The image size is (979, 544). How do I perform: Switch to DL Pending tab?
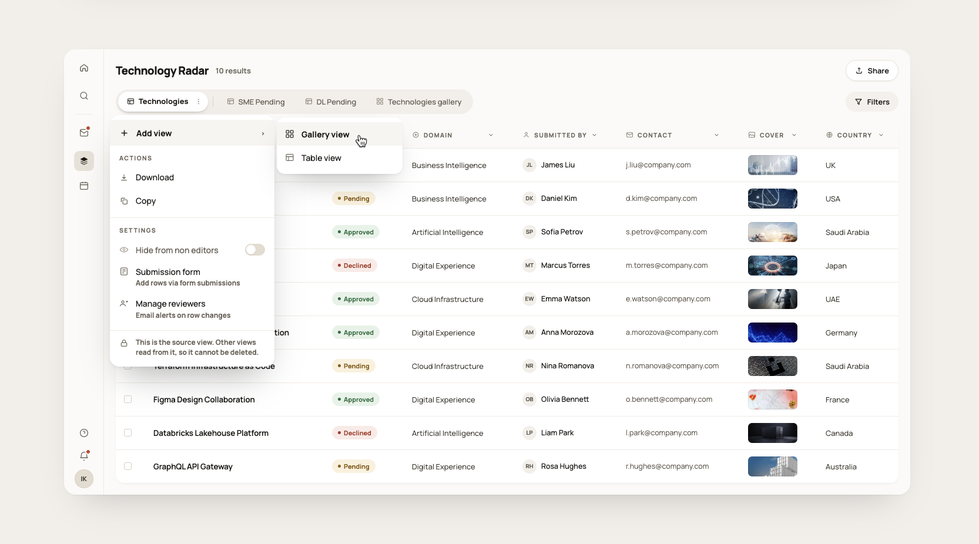pyautogui.click(x=331, y=102)
